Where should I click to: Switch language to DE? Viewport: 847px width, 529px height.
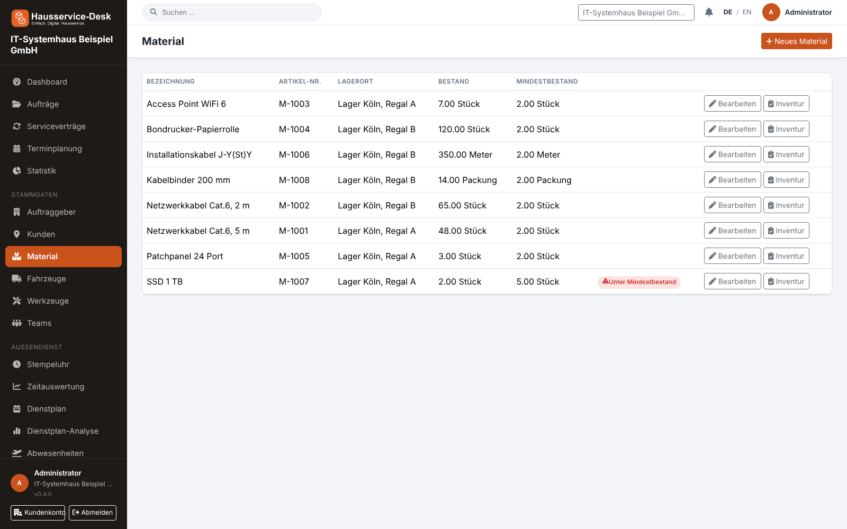728,12
